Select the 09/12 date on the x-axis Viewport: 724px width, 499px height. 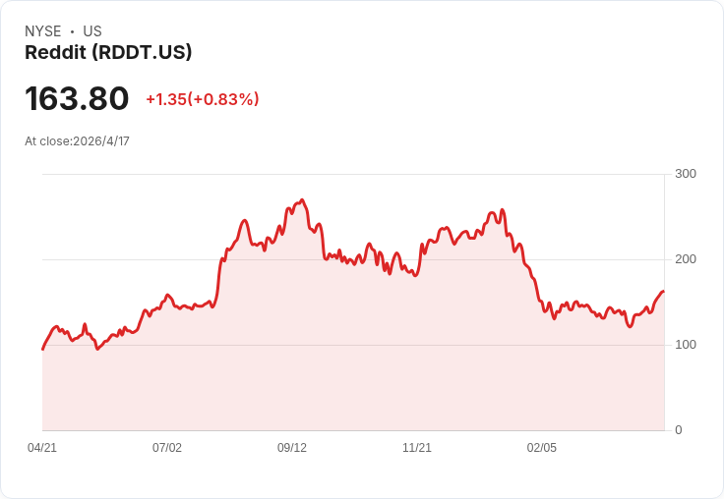292,448
